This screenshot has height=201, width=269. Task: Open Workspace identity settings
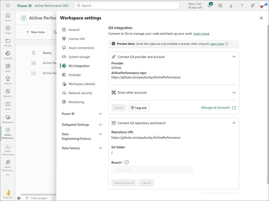(82, 84)
